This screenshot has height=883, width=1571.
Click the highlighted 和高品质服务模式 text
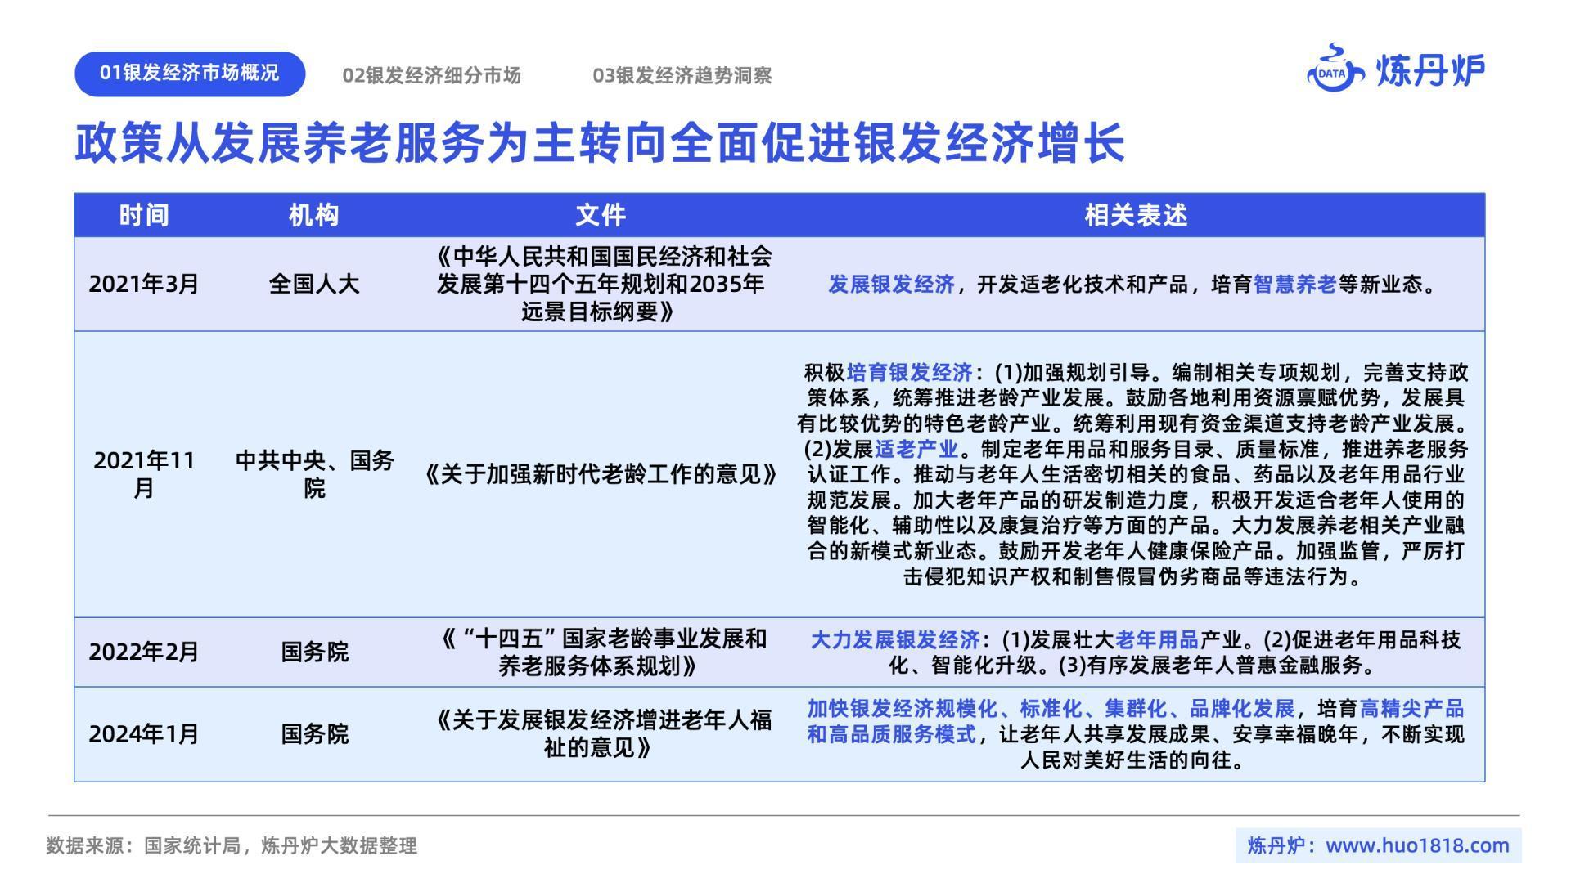[x=891, y=734]
